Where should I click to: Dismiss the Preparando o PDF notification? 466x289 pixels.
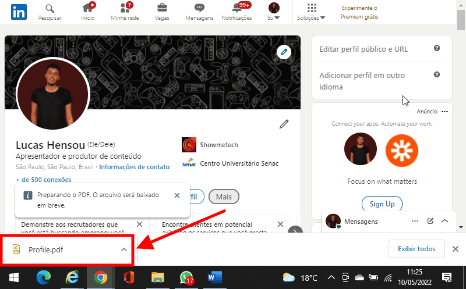coord(177,195)
